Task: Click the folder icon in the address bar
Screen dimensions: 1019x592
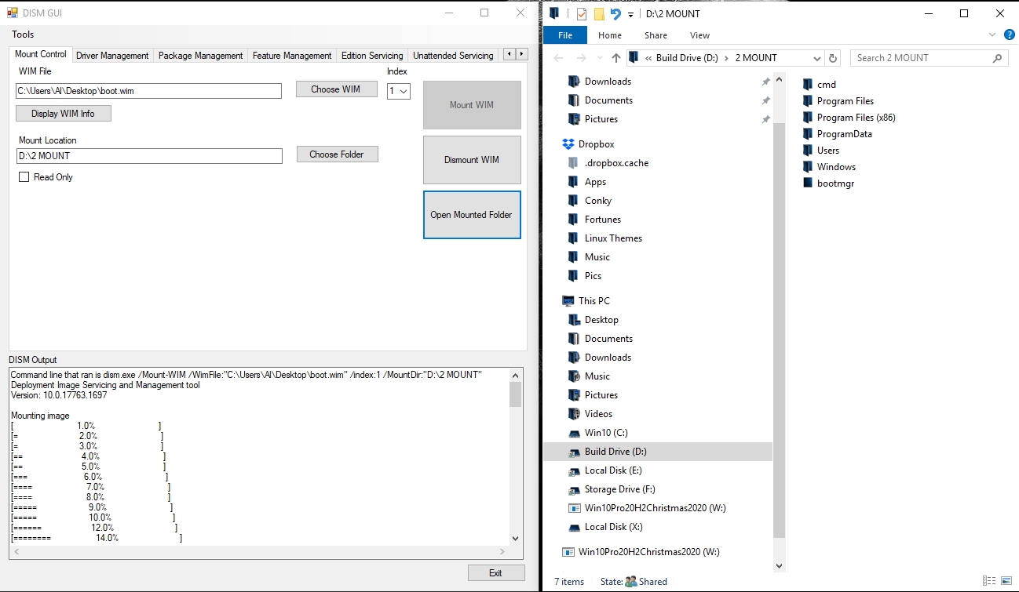Action: tap(634, 58)
